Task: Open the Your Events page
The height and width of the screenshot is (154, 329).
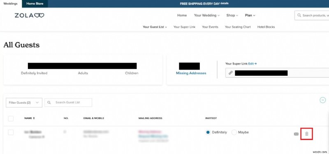Action: click(210, 27)
